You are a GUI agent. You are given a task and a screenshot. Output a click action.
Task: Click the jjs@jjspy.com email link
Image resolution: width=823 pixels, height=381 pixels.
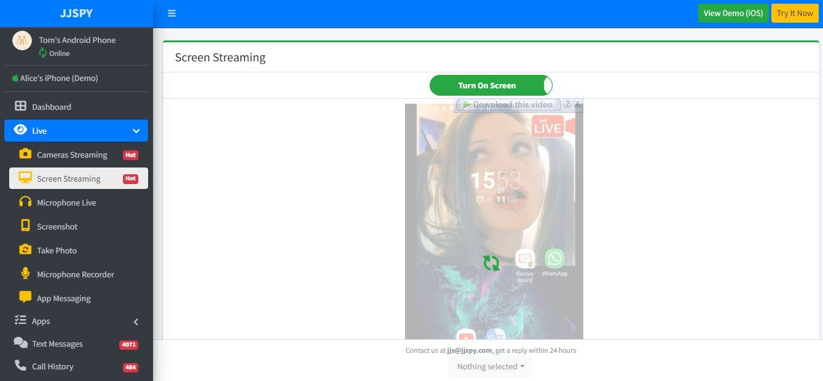point(470,350)
